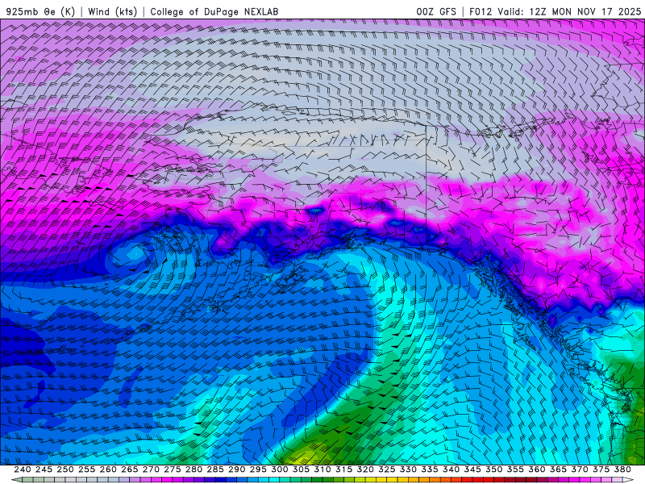
Task: Click the 315 value on the color scale
Action: click(343, 469)
